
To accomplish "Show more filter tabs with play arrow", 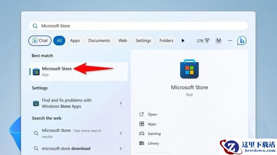I will tap(183, 40).
